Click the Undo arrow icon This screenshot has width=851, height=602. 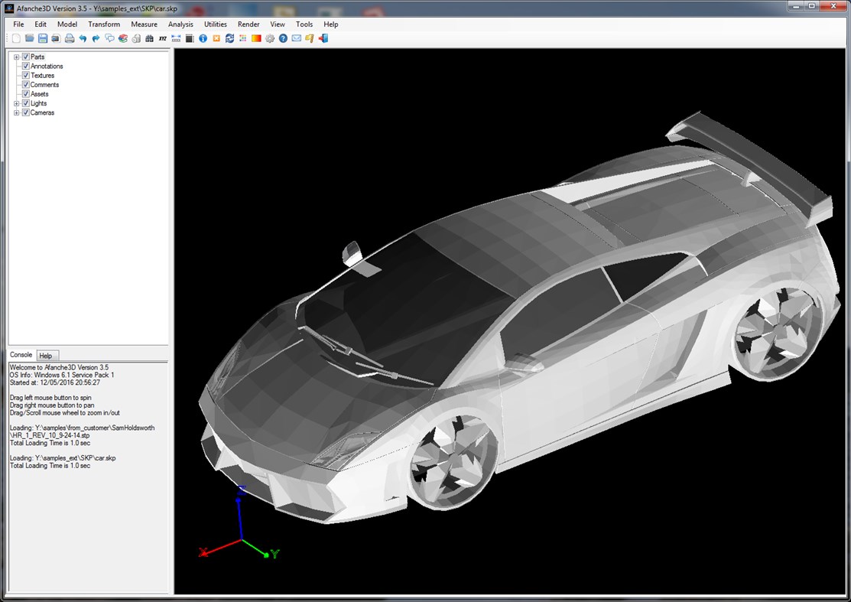pos(83,38)
